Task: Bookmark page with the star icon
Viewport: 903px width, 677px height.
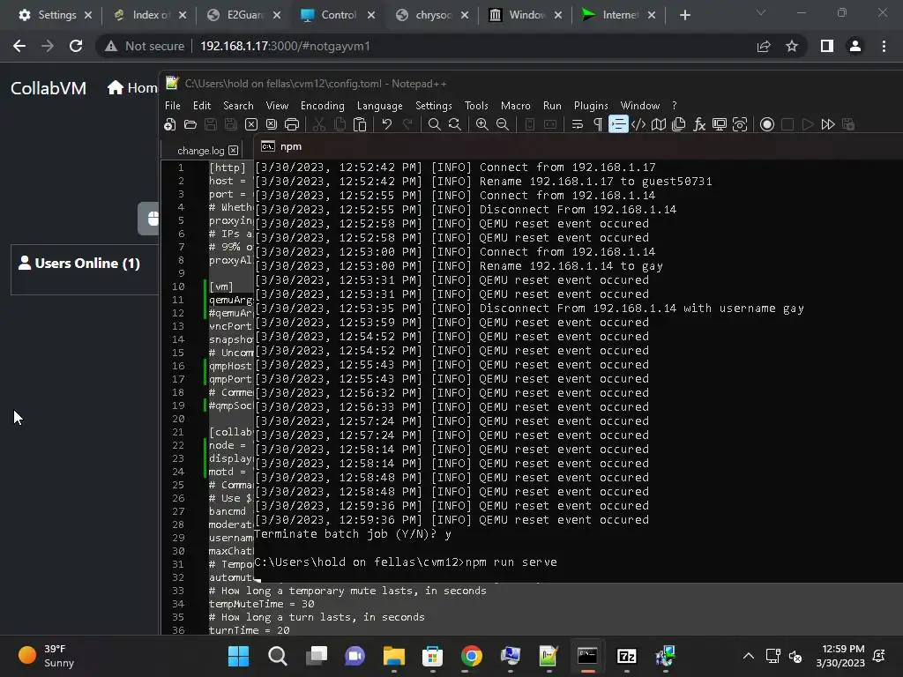Action: (x=792, y=46)
